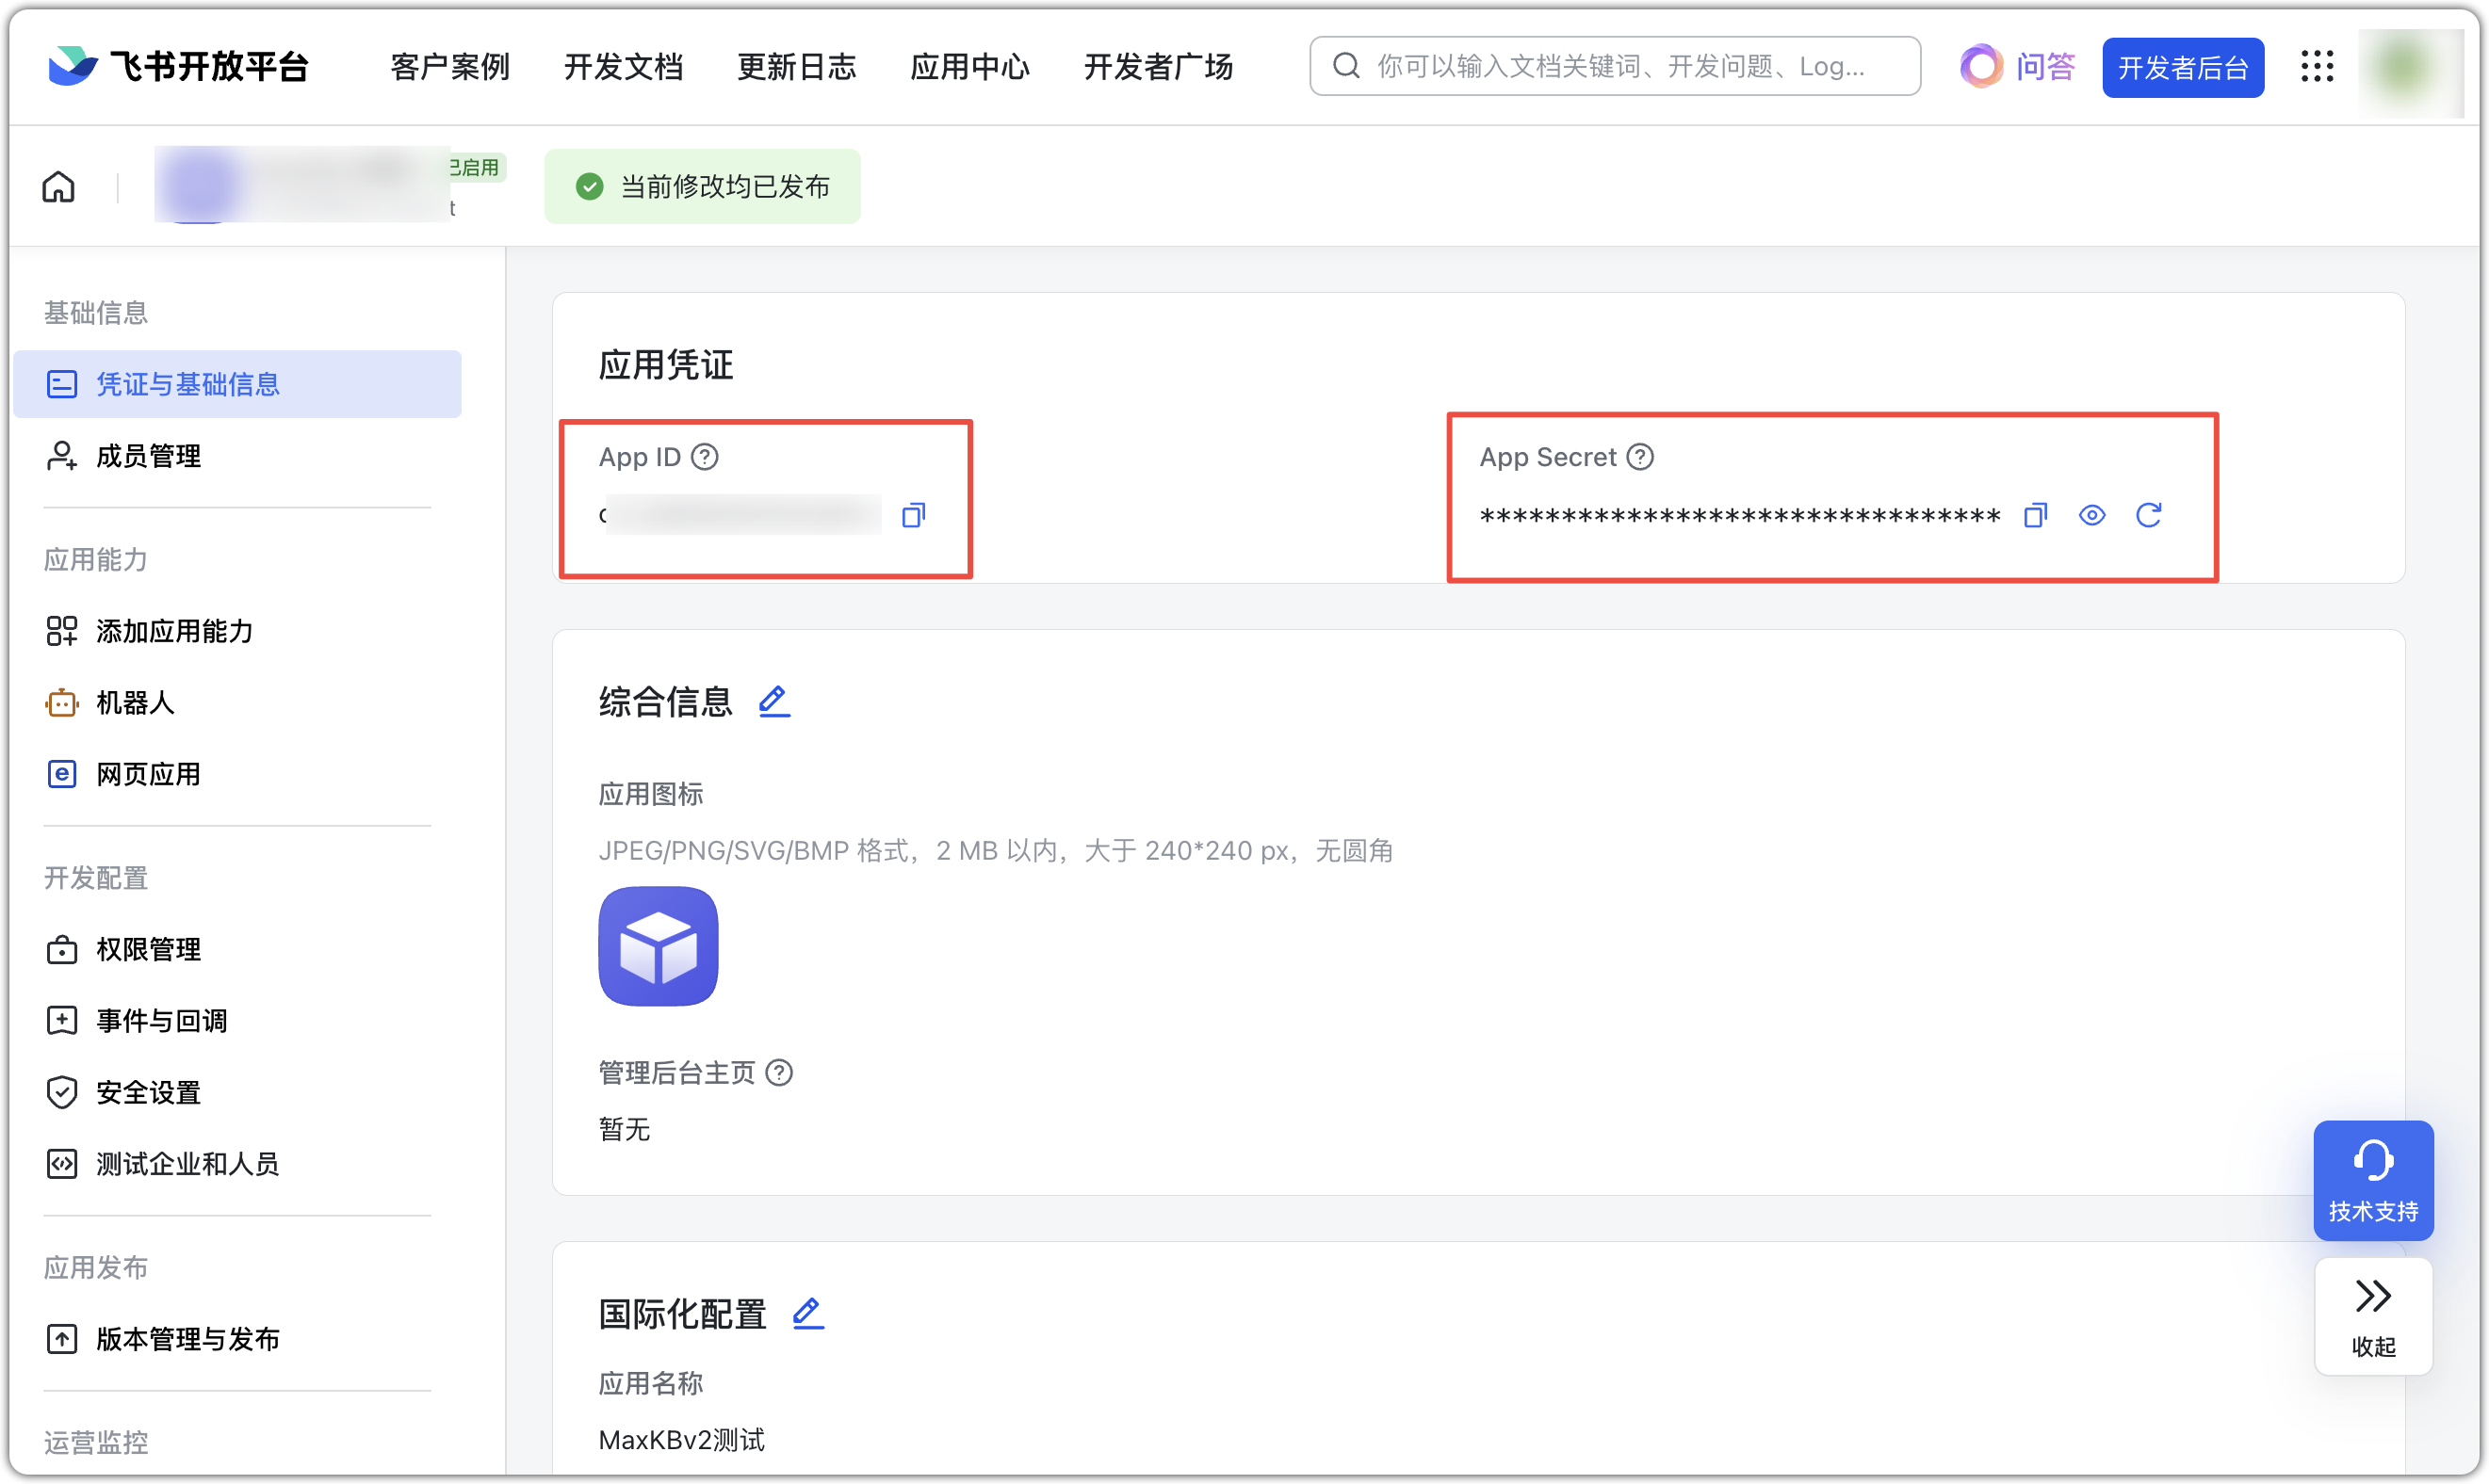The width and height of the screenshot is (2489, 1484).
Task: Regenerate the App Secret with the refresh icon
Action: [2150, 515]
